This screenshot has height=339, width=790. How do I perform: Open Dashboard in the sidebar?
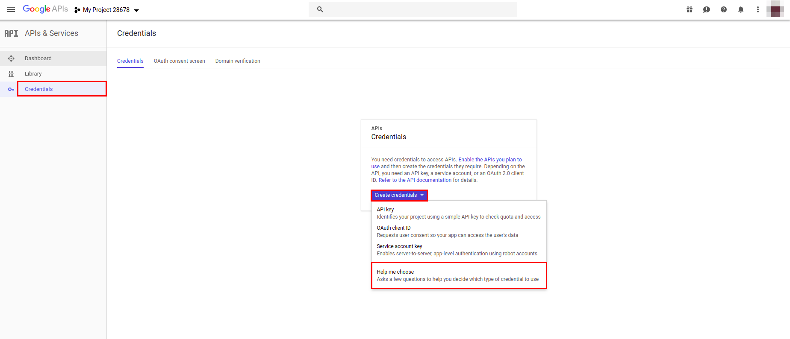53,58
